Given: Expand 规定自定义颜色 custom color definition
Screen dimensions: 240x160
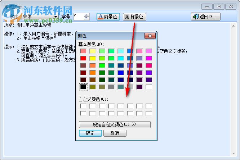Looking at the screenshot, I should pos(115,124).
